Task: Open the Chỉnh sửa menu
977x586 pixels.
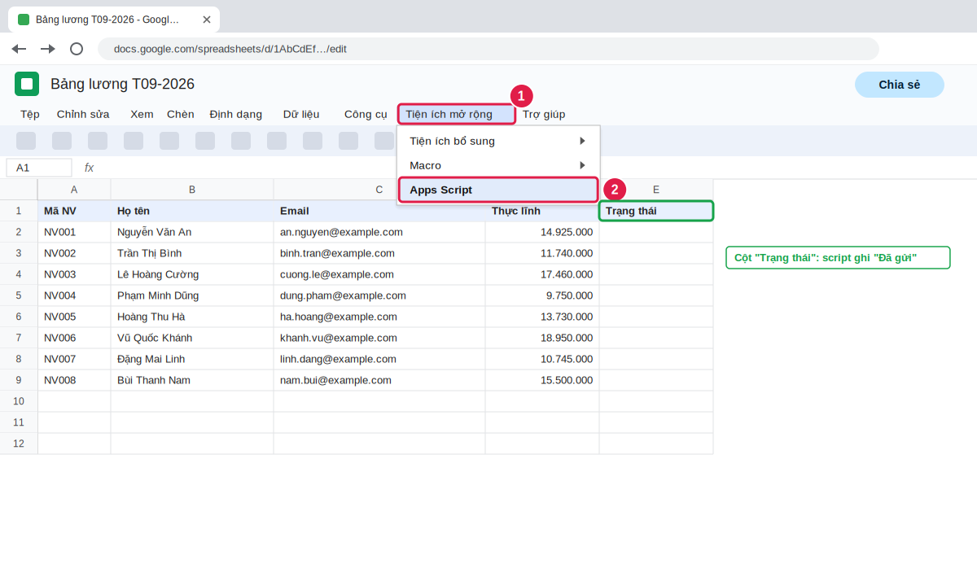Action: pyautogui.click(x=83, y=114)
